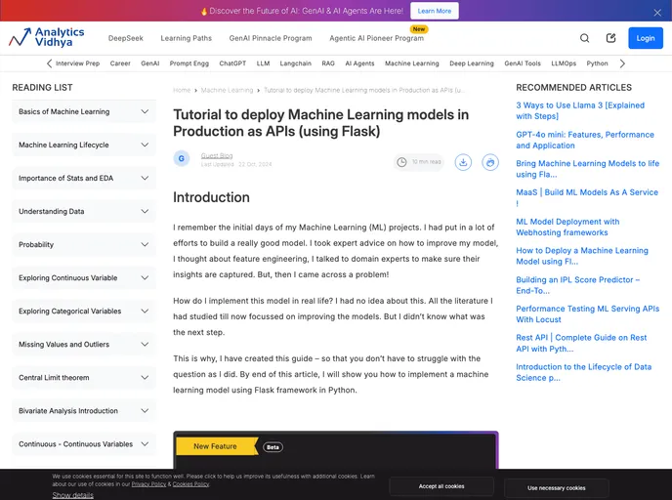Open Agentic AI Pioneer Program
This screenshot has width=672, height=500.
[x=376, y=38]
